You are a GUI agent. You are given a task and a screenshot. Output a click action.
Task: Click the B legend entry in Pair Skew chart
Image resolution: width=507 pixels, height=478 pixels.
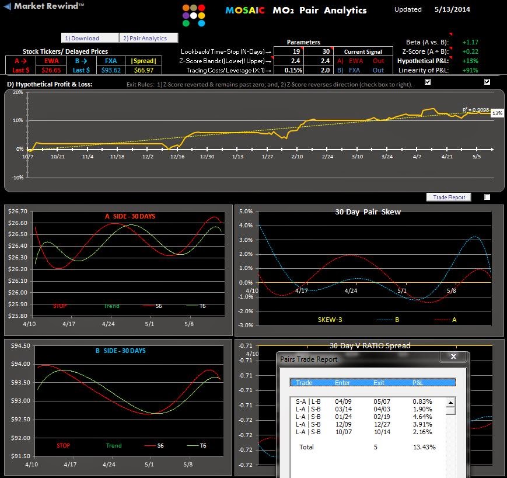pyautogui.click(x=387, y=320)
